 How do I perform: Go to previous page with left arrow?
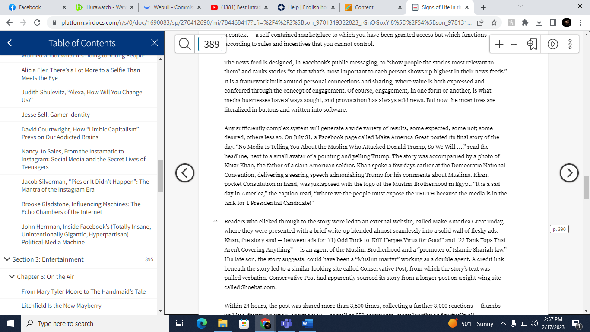(x=185, y=173)
